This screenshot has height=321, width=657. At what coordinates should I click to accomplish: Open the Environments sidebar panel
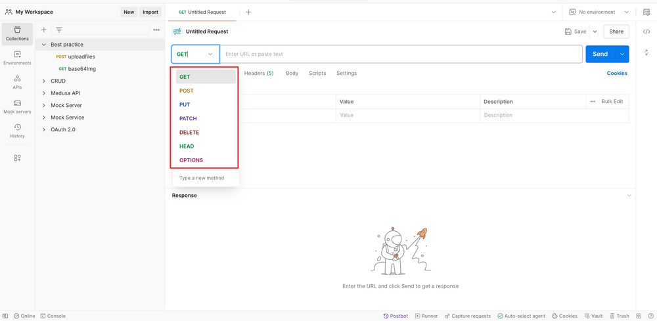(17, 58)
